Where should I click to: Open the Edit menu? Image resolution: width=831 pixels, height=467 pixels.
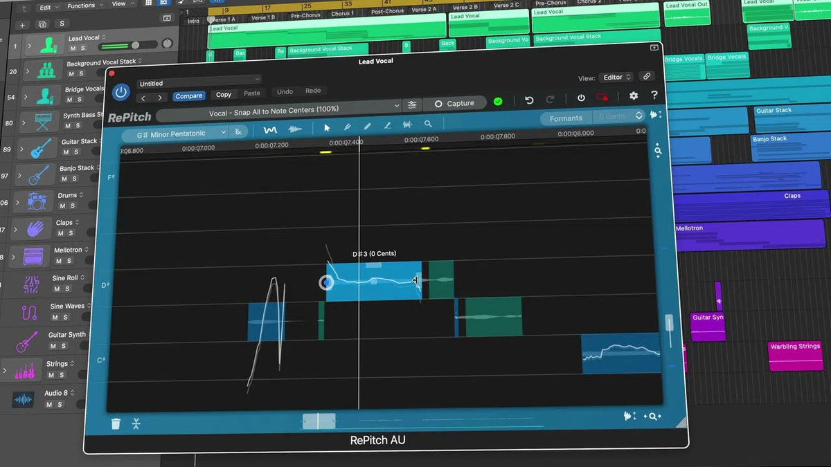[45, 7]
